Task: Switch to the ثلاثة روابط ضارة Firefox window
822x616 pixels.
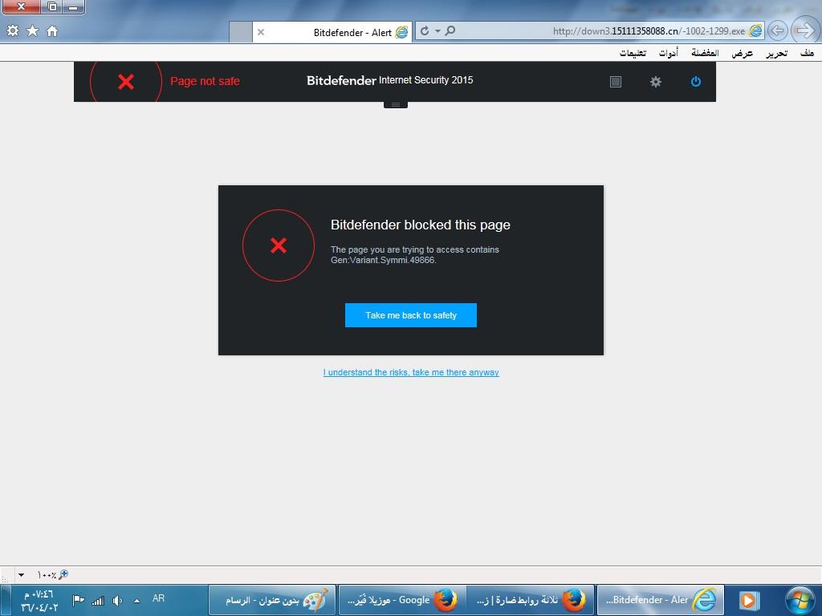Action: [531, 600]
